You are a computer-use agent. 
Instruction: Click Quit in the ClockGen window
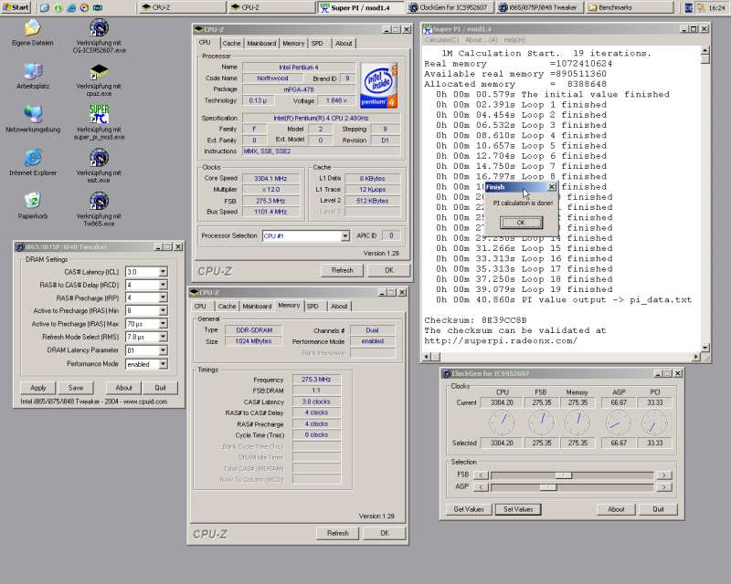click(658, 509)
